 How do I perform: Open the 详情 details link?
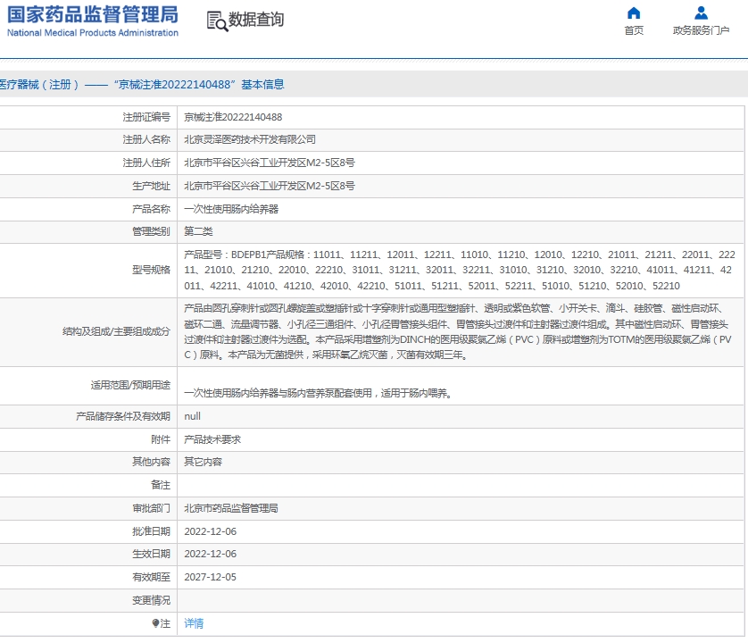[x=194, y=623]
